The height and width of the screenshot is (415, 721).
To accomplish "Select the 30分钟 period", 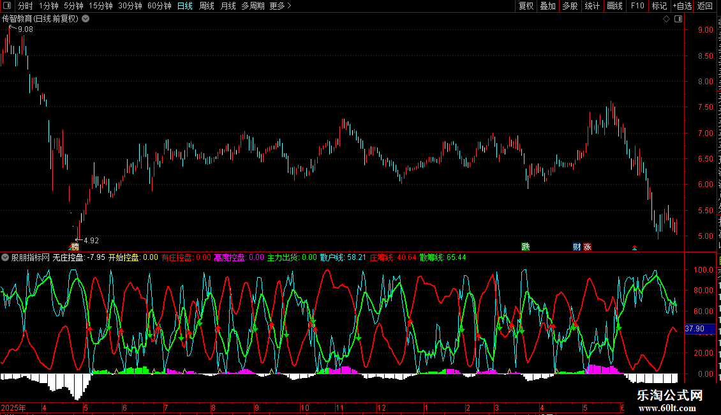I will tap(130, 6).
